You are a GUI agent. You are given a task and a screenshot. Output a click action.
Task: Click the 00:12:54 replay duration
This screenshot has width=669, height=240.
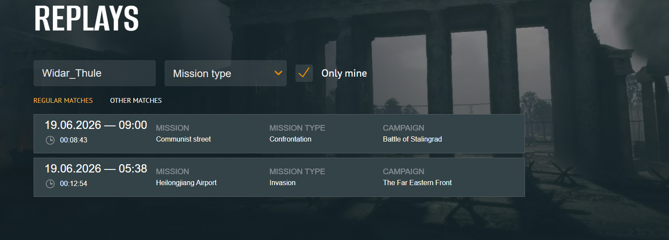coord(74,184)
